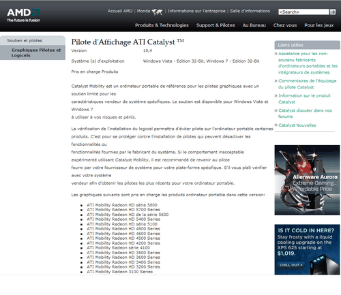
Task: Click the page title Pilote d'Affichage ATI Catalyst
Action: coord(128,42)
